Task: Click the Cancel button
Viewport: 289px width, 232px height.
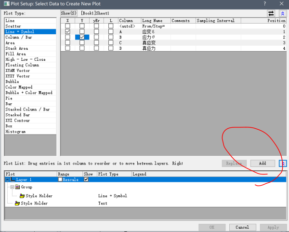Action: coord(243,227)
